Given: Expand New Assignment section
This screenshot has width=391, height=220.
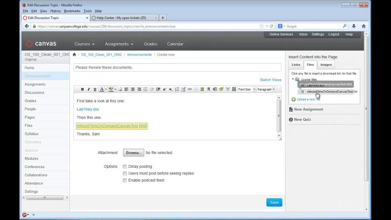Looking at the screenshot, I should (309, 109).
